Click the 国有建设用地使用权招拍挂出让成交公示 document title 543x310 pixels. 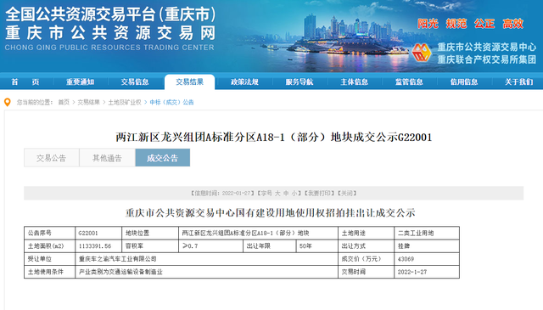[x=271, y=212]
